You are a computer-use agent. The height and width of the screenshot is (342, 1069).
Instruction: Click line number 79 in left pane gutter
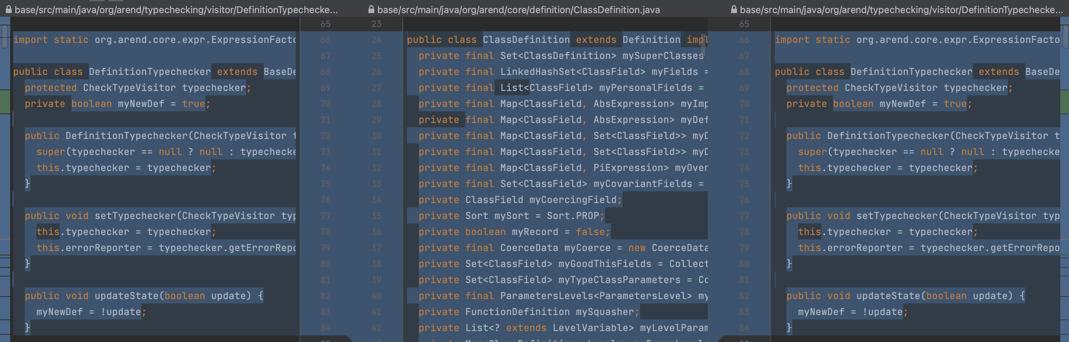(326, 248)
